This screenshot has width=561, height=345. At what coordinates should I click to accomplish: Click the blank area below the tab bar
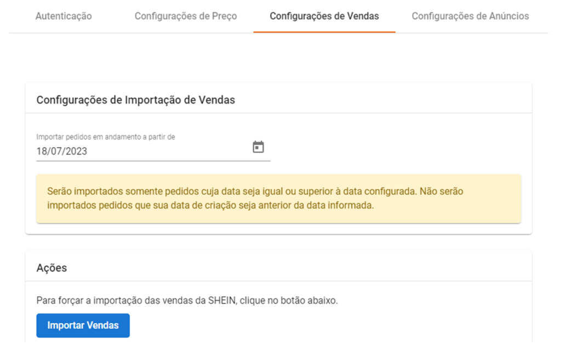point(279,58)
